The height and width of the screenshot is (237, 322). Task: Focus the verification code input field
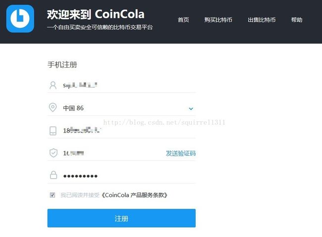coord(113,153)
